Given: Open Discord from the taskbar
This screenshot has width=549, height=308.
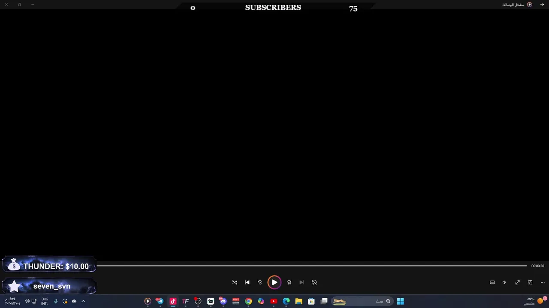Looking at the screenshot, I should click(223, 301).
